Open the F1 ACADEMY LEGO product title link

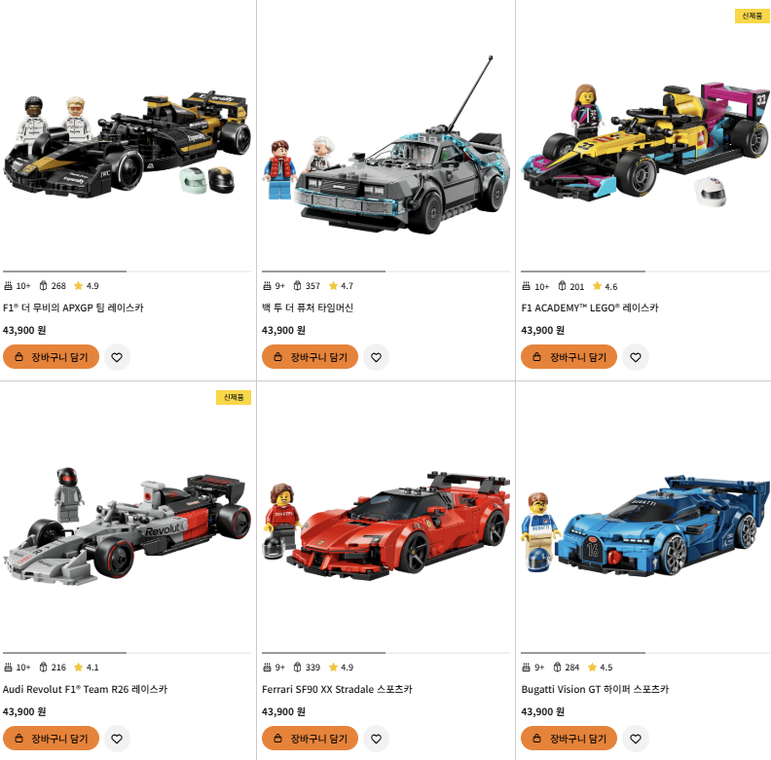pos(590,308)
